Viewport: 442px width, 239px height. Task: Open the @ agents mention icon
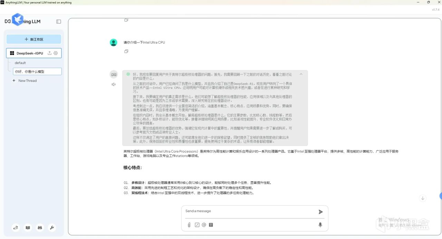204,225
